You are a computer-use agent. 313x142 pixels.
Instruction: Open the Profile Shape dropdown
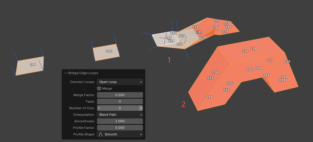(x=120, y=134)
